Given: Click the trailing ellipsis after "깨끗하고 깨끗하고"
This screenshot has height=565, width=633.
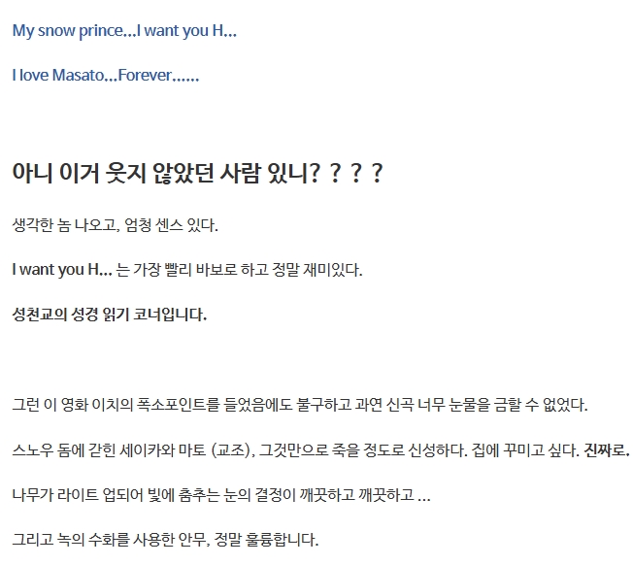Looking at the screenshot, I should click(423, 495).
